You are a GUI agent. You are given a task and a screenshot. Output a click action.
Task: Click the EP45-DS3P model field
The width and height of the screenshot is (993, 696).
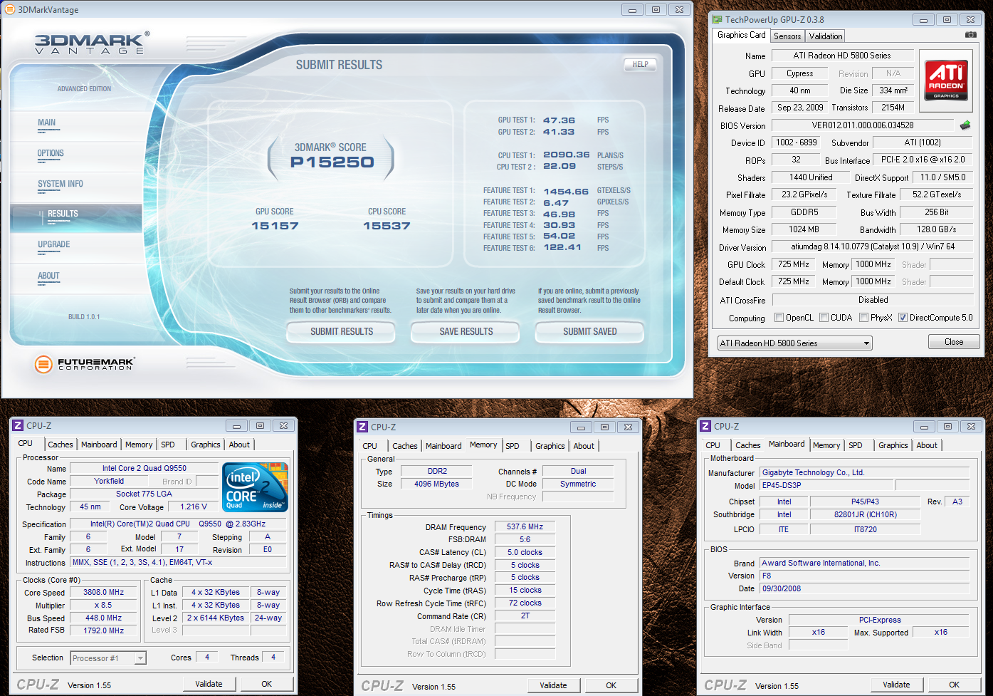[826, 485]
